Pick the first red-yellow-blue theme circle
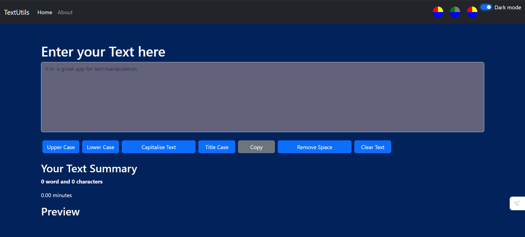This screenshot has height=237, width=525. (438, 12)
